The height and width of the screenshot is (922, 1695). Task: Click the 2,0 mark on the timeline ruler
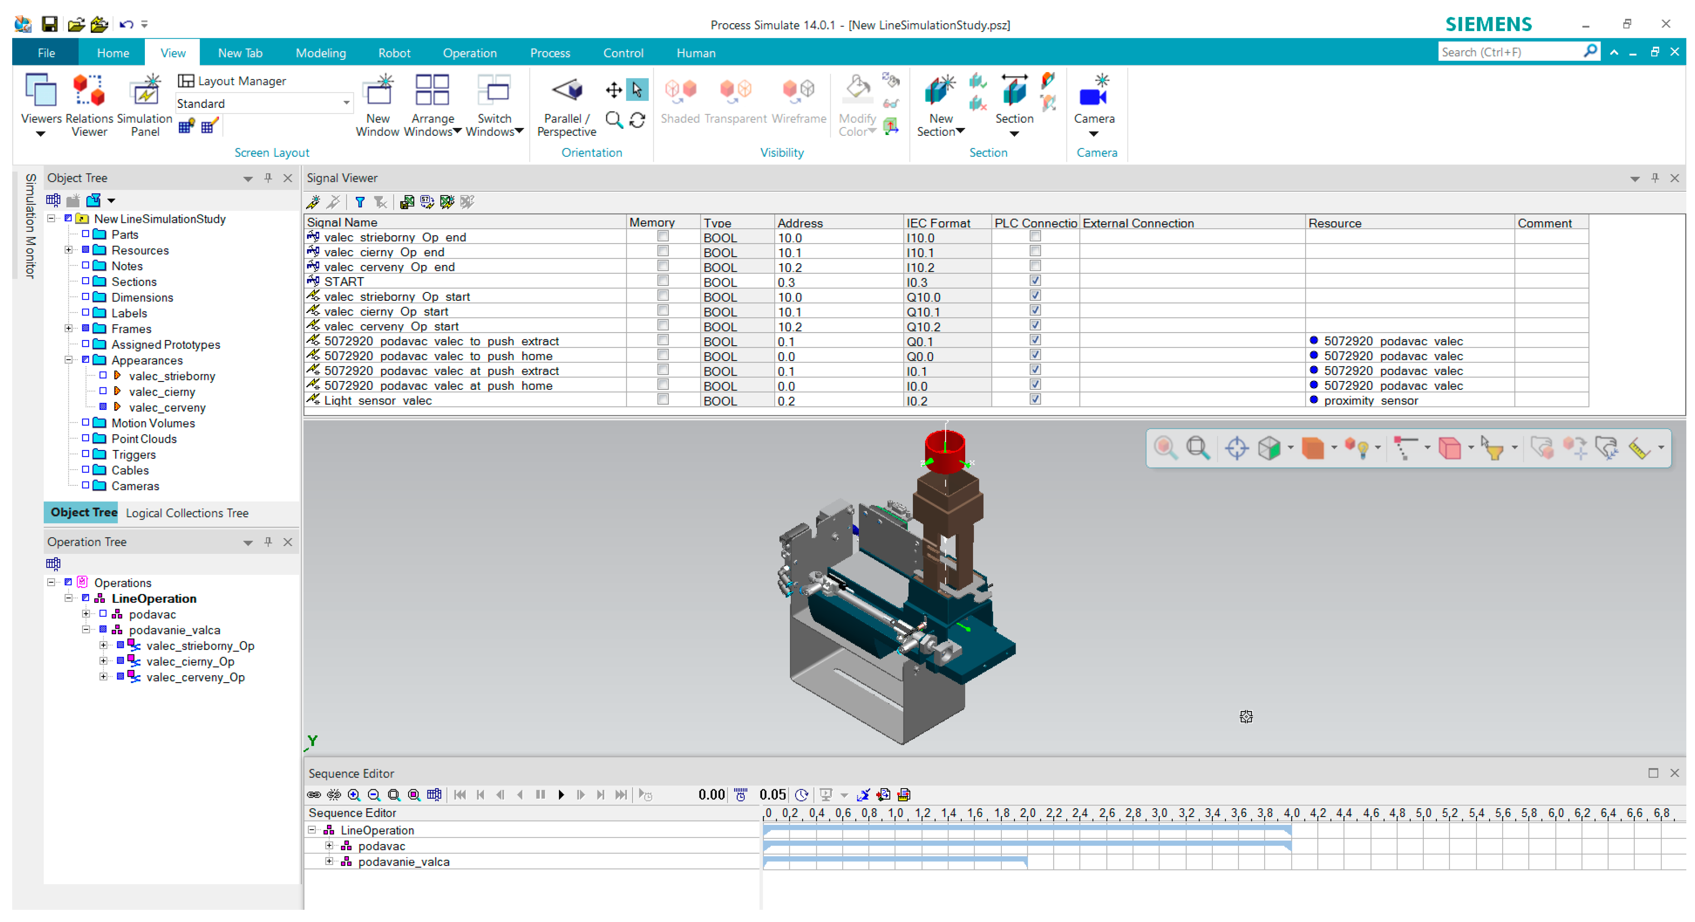[x=1027, y=813]
